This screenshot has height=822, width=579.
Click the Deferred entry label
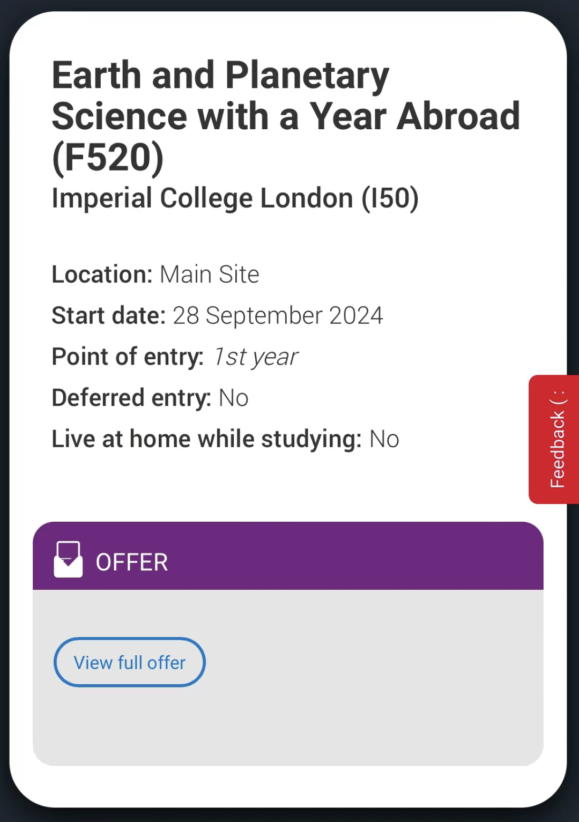(x=131, y=398)
